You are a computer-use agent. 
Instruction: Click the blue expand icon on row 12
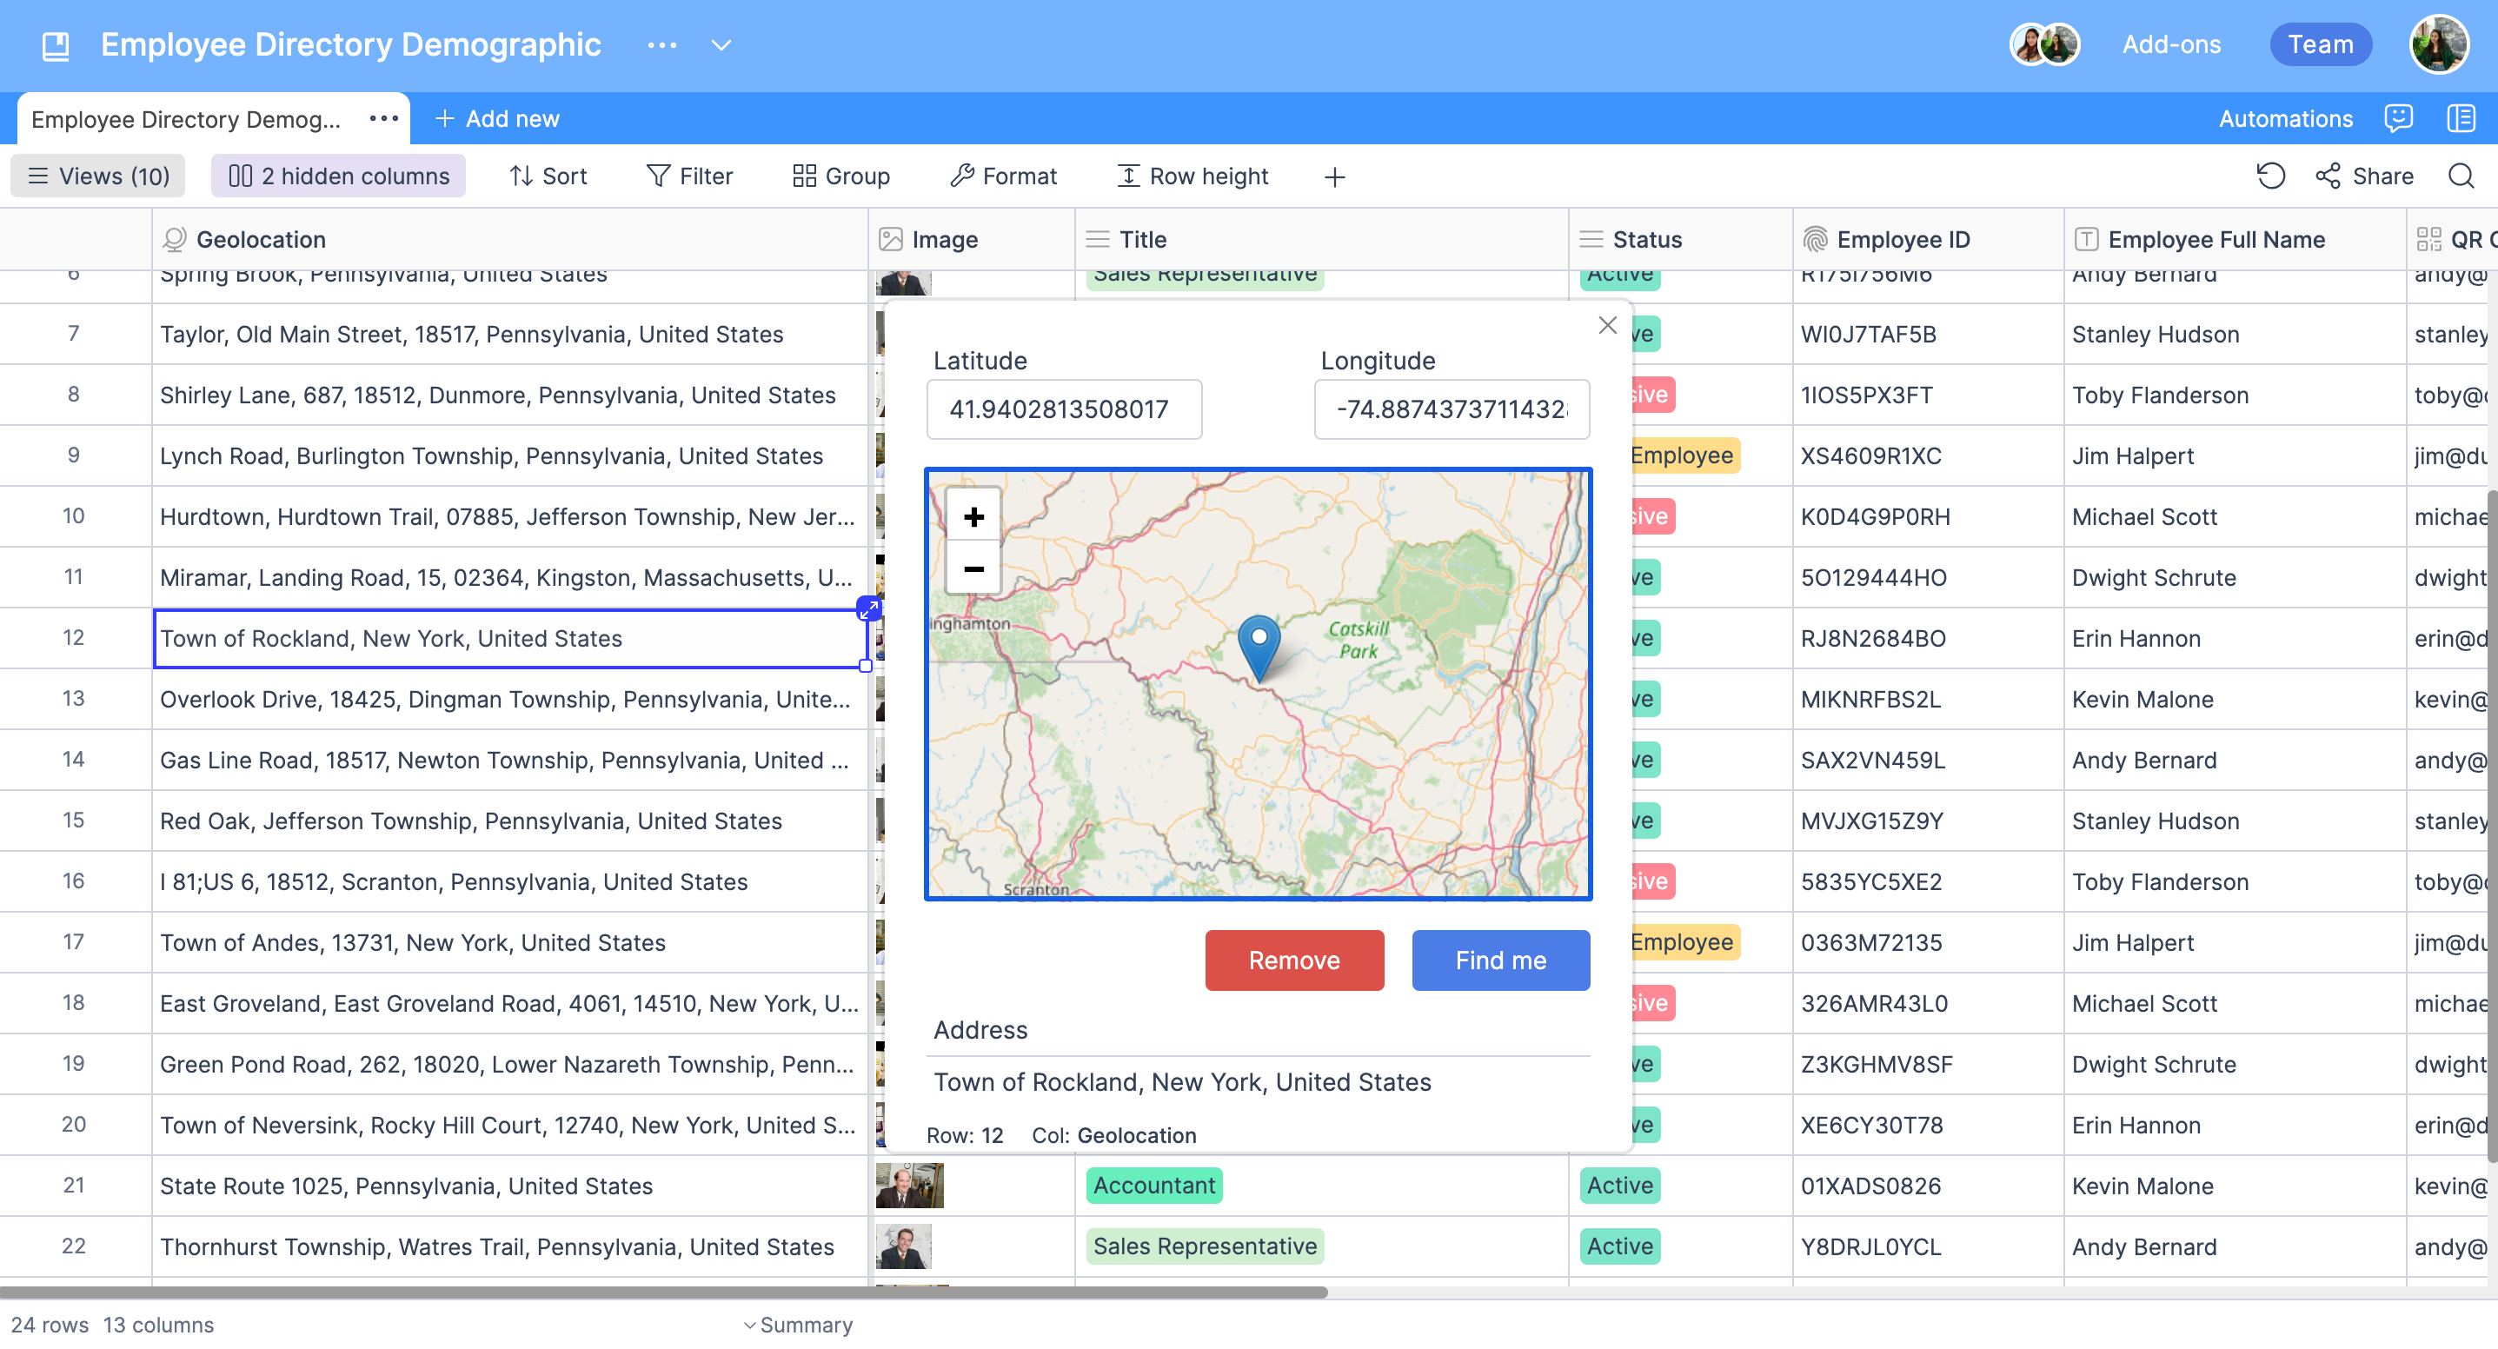[868, 608]
